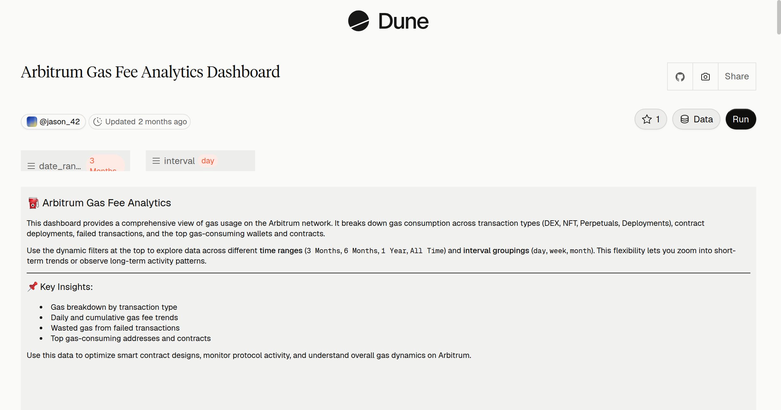Click the camera screenshot icon
Image resolution: width=781 pixels, height=410 pixels.
pos(705,76)
